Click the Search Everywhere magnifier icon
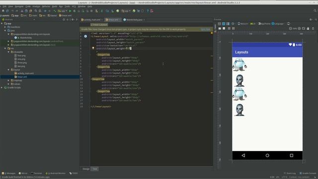The image size is (318, 179). 315,11
